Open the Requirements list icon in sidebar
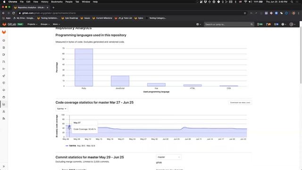This screenshot has width=302, height=170. click(4, 69)
